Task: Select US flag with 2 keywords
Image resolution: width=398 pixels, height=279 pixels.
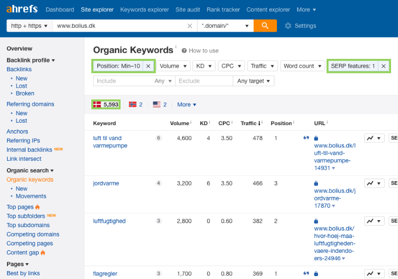Action: tap(160, 104)
